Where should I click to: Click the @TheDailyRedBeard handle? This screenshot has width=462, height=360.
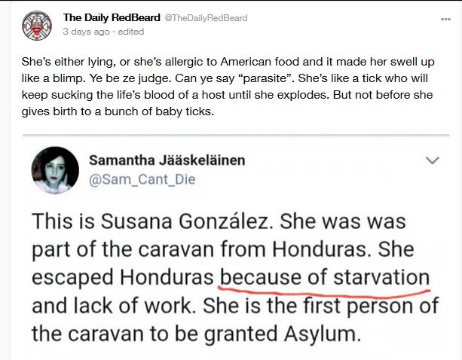pyautogui.click(x=206, y=17)
